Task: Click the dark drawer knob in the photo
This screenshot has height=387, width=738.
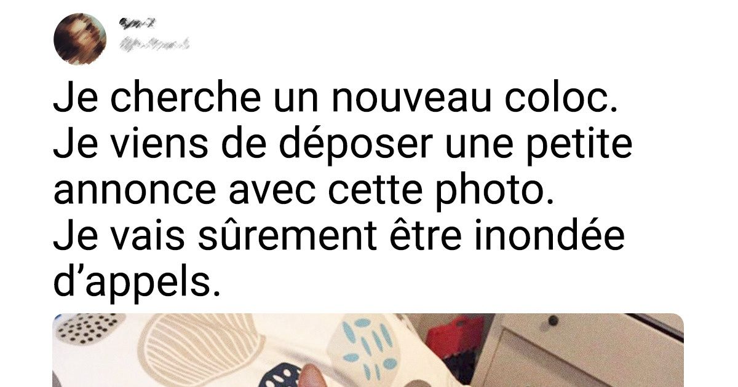Action: click(x=553, y=321)
